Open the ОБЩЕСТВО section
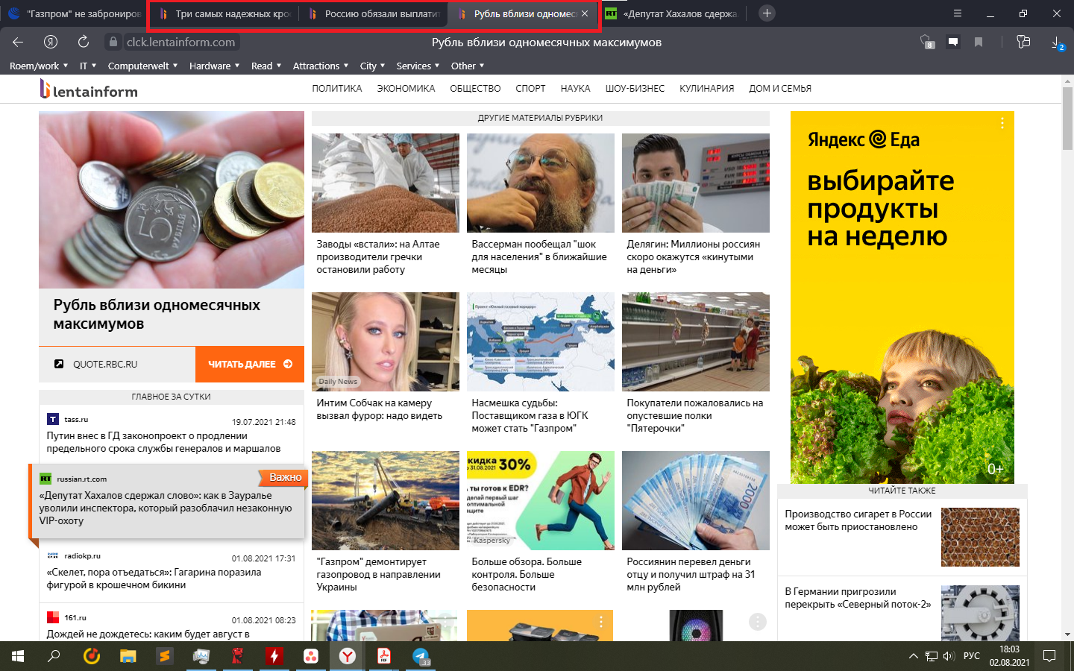The height and width of the screenshot is (671, 1074). [x=475, y=88]
